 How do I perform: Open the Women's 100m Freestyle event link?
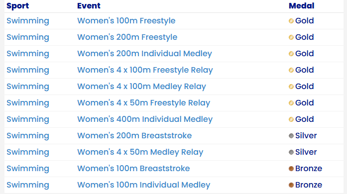point(126,20)
